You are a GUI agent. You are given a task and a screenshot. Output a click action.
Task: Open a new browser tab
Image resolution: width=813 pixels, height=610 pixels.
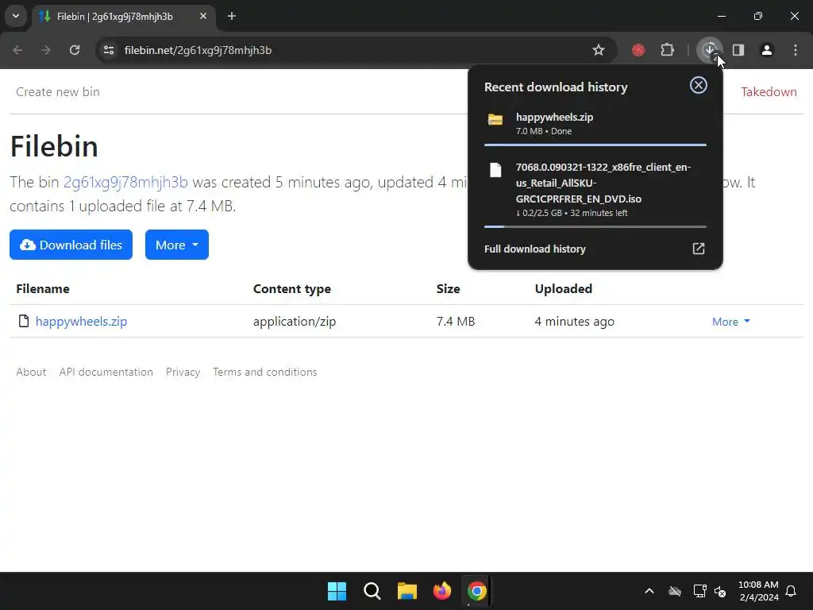(232, 16)
